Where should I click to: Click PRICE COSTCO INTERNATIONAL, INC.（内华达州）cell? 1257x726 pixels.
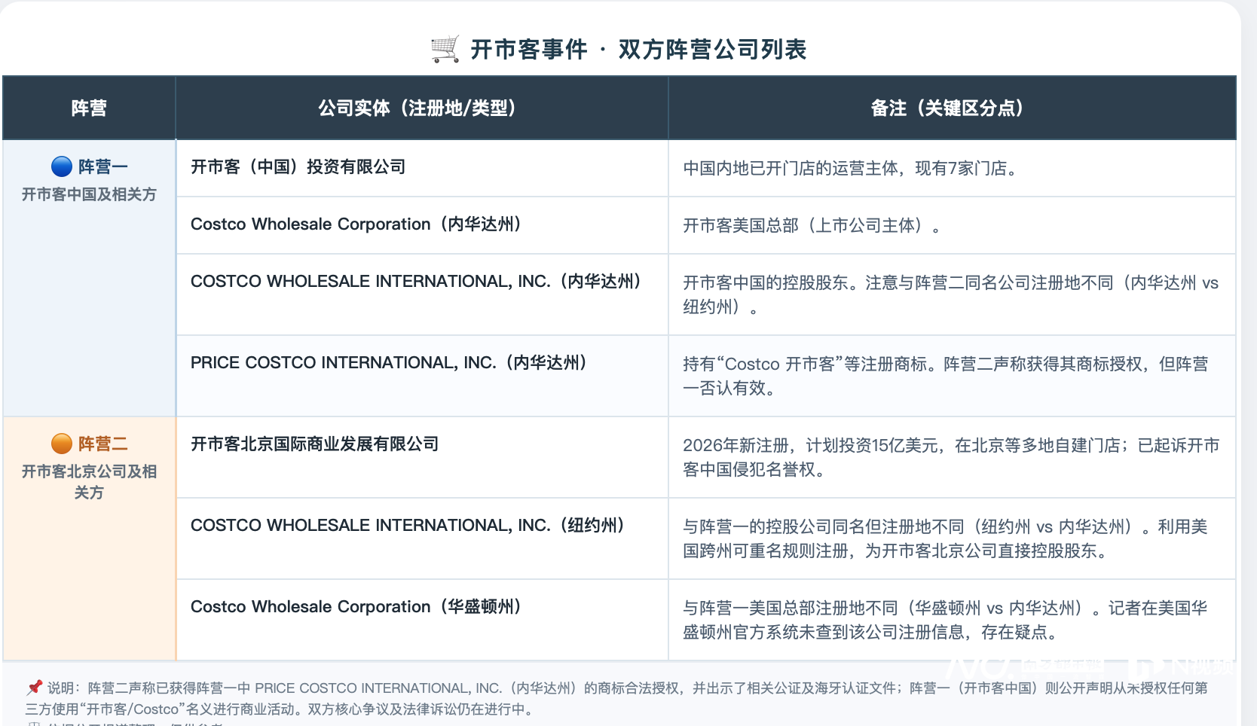pos(388,362)
